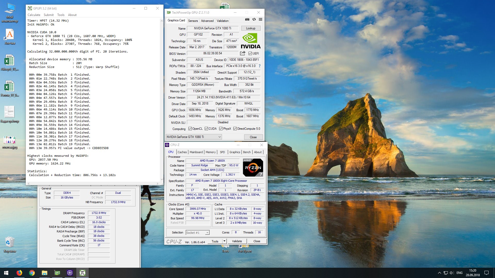The height and width of the screenshot is (278, 495).
Task: Click the Tools button in CPU-Z
Action: pos(215,241)
